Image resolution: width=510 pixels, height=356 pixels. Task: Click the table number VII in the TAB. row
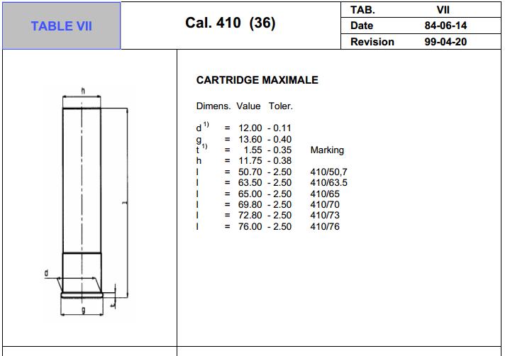[x=443, y=10]
